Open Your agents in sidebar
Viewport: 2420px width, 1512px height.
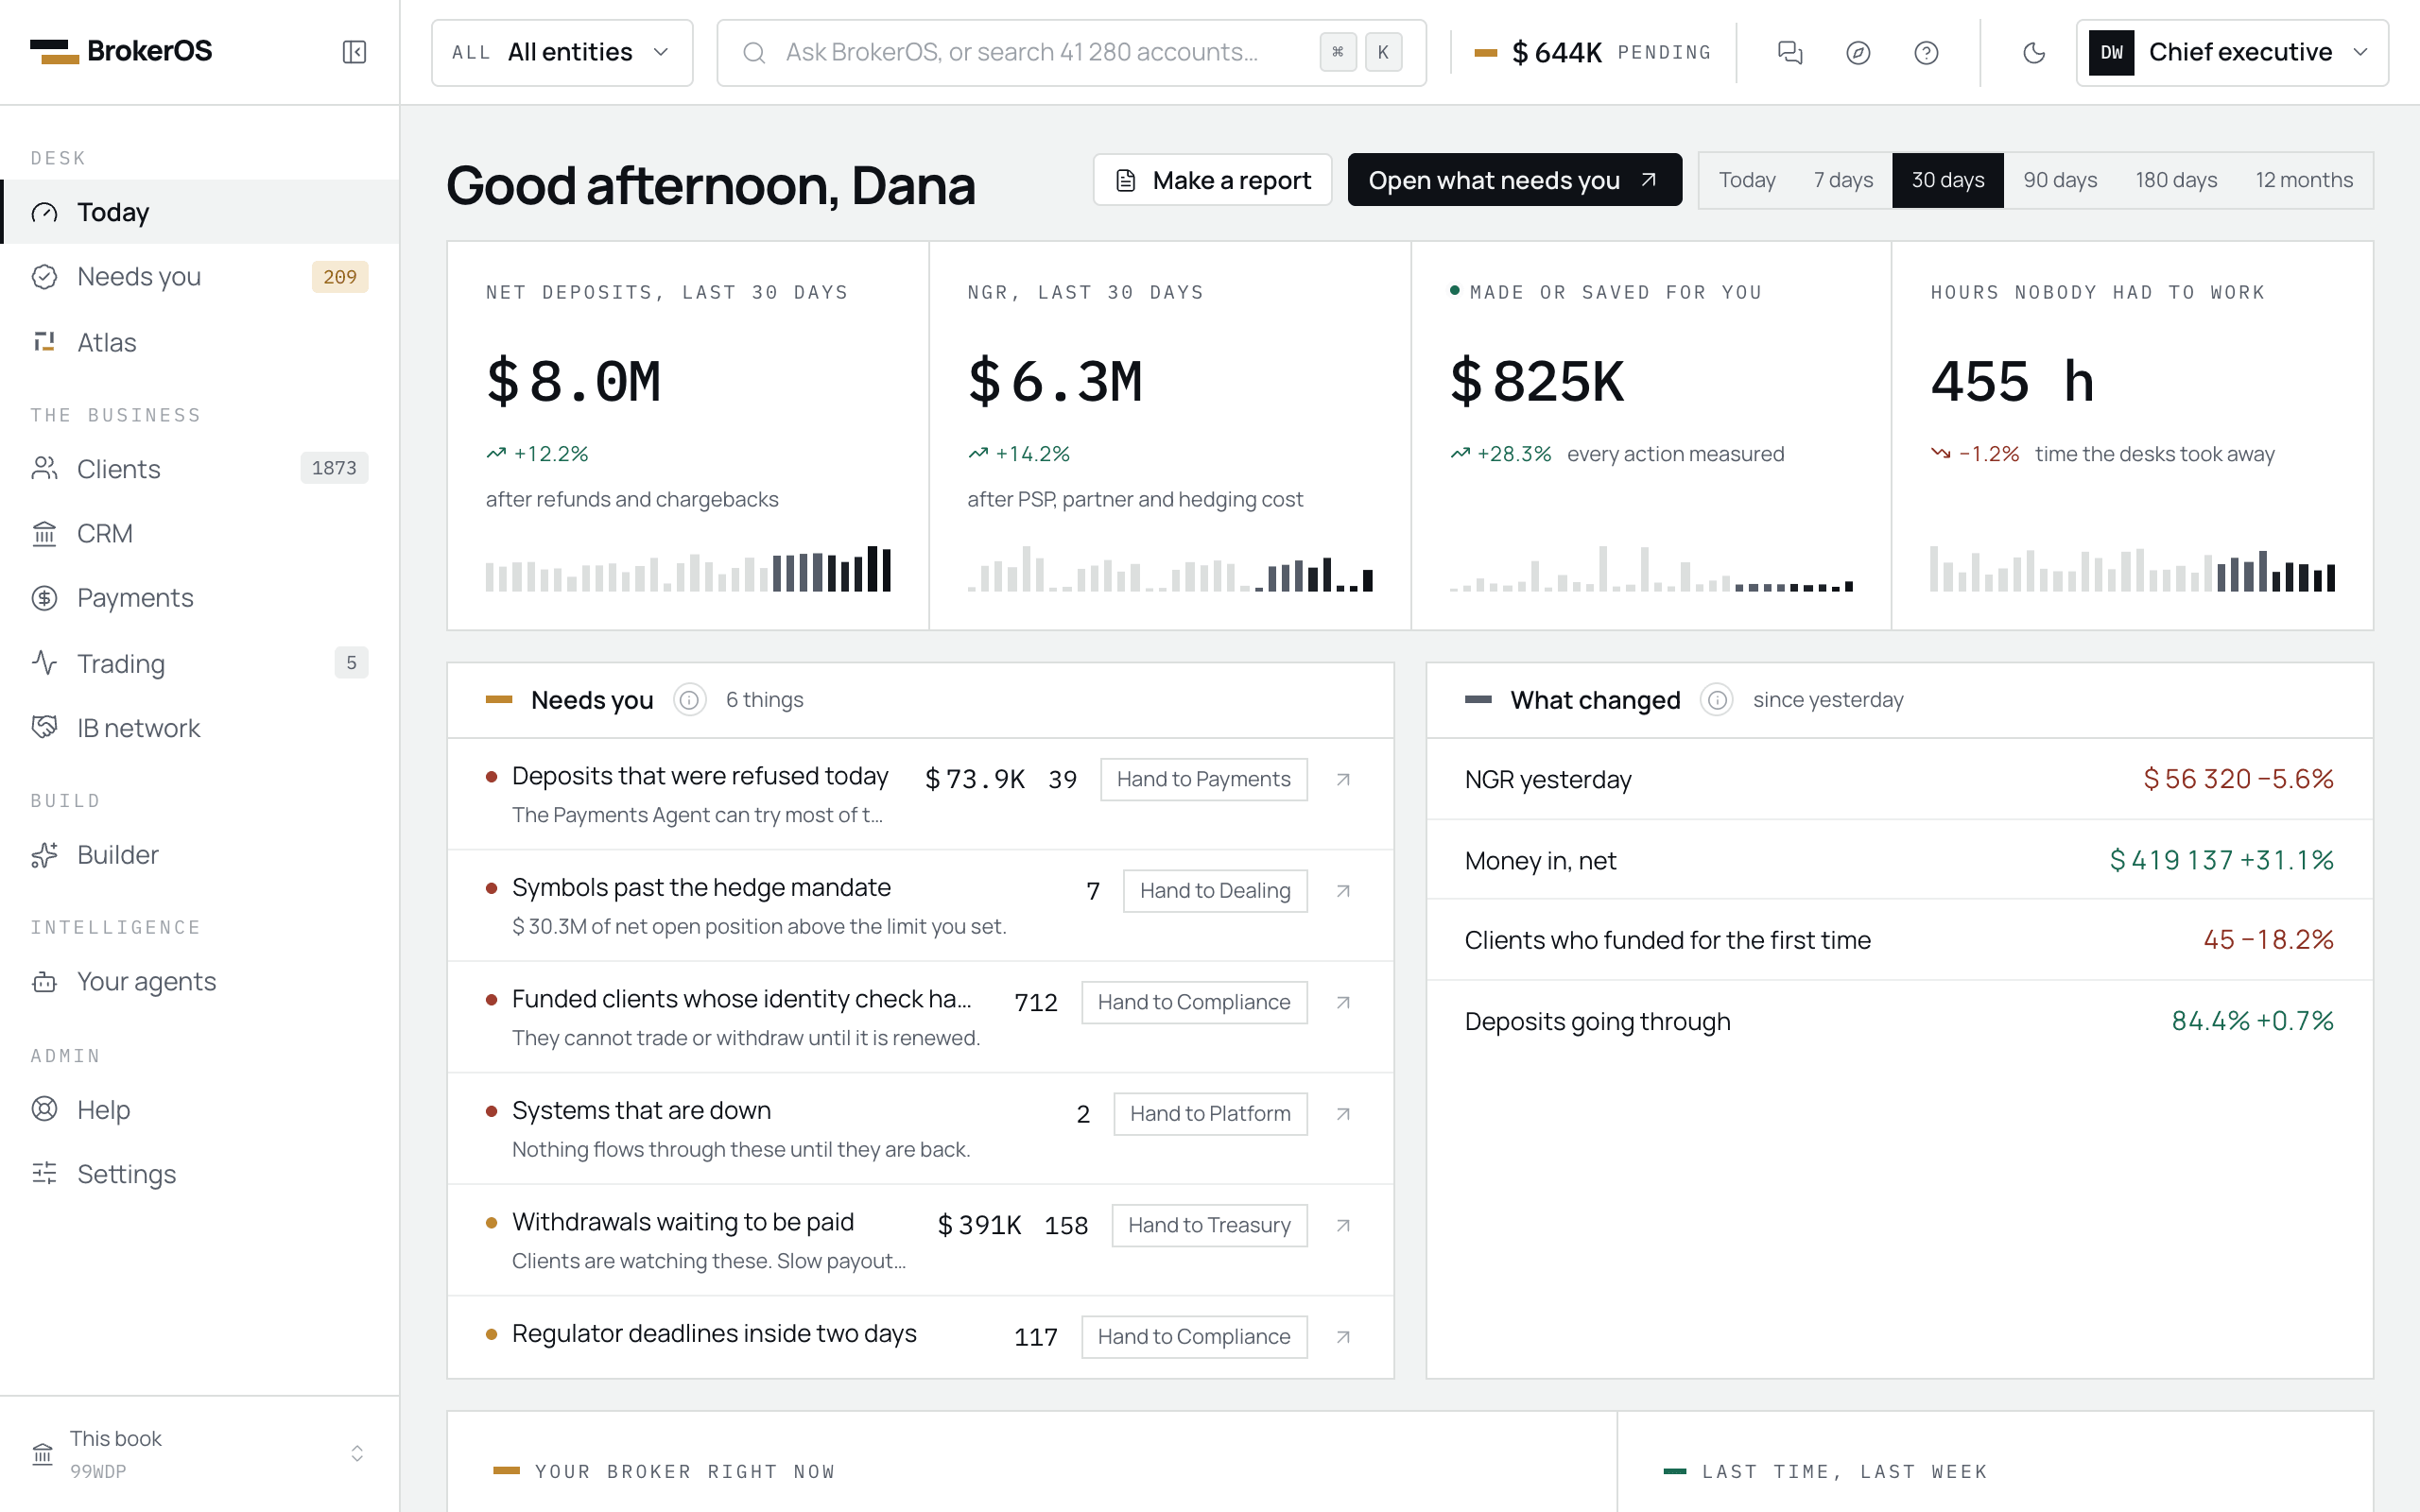pyautogui.click(x=200, y=982)
